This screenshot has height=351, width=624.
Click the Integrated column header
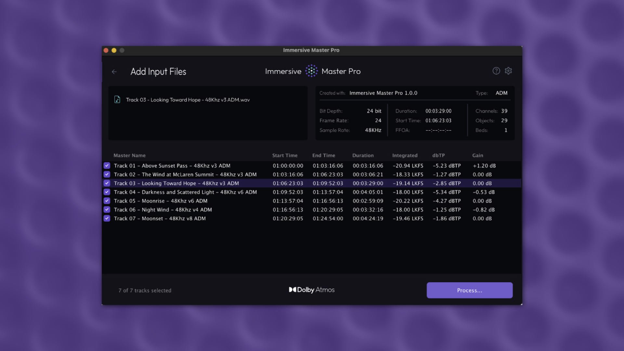pyautogui.click(x=405, y=155)
